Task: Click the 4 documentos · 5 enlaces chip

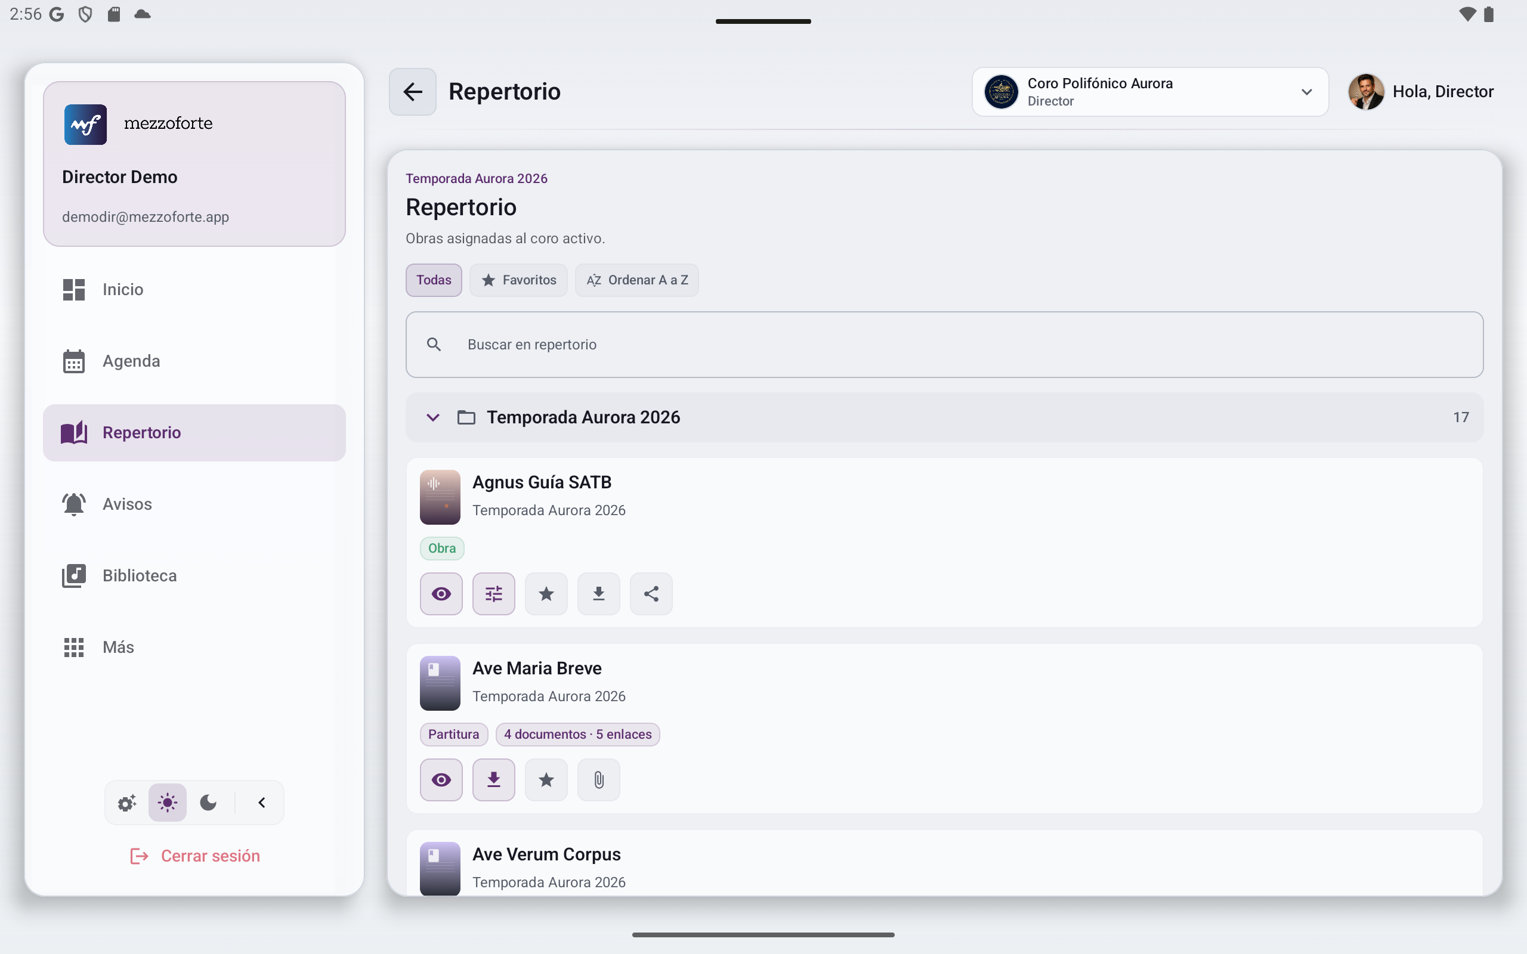Action: coord(577,735)
